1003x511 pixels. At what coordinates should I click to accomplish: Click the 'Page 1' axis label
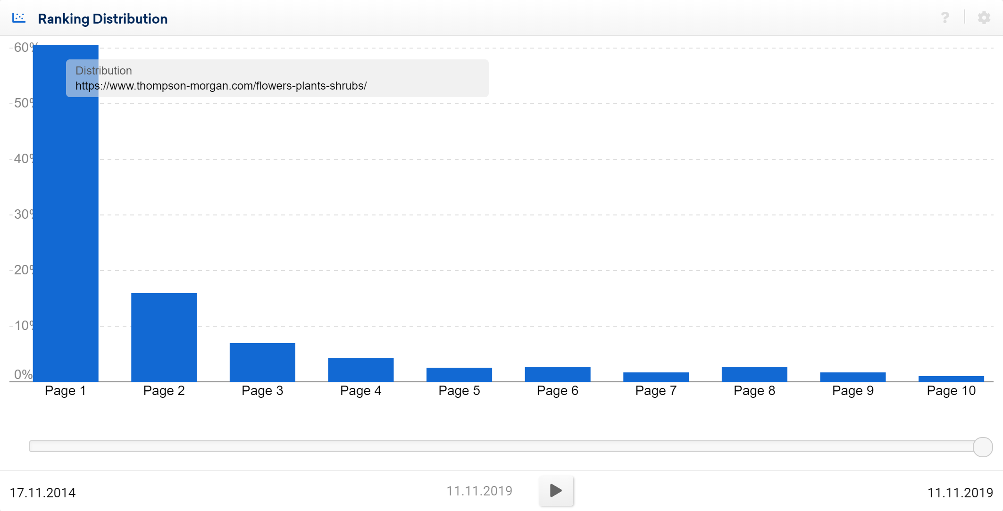tap(65, 391)
